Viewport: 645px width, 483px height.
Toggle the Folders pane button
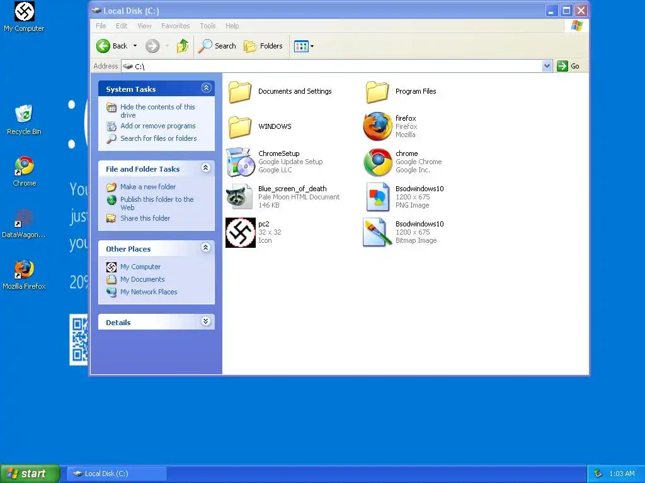pos(263,46)
